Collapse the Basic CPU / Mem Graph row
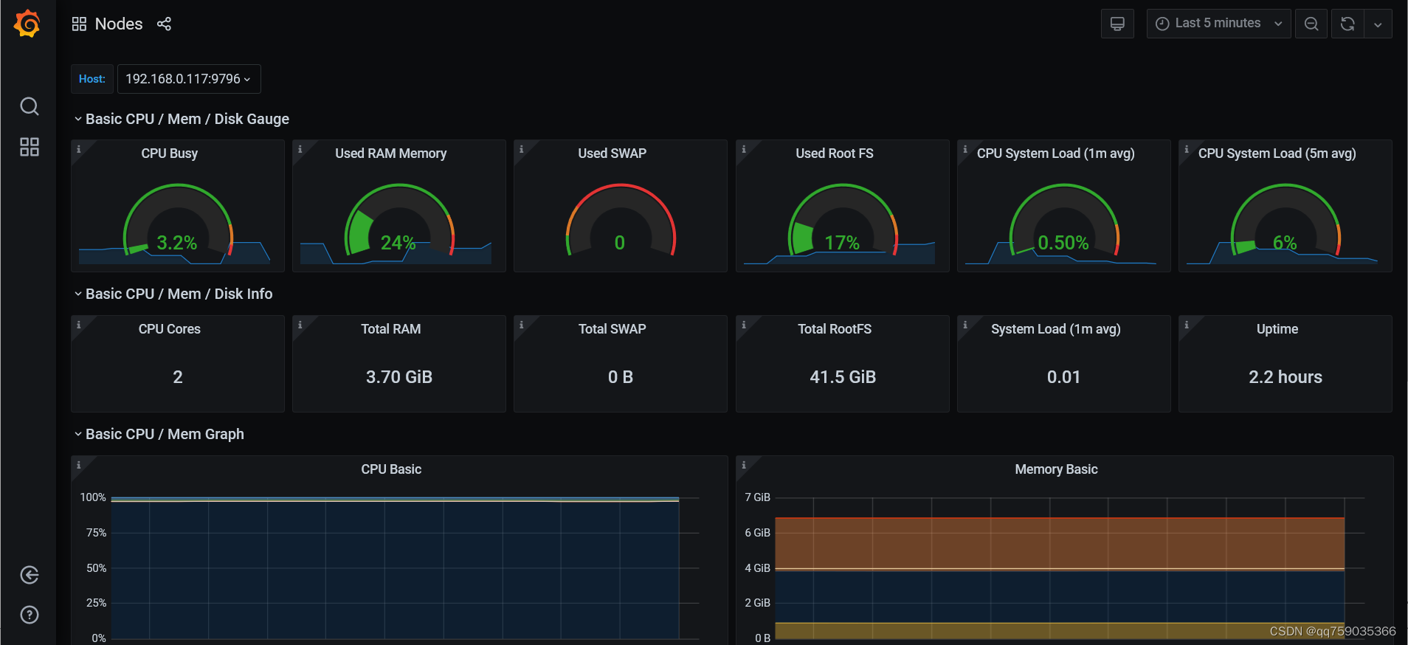1408x645 pixels. [159, 434]
